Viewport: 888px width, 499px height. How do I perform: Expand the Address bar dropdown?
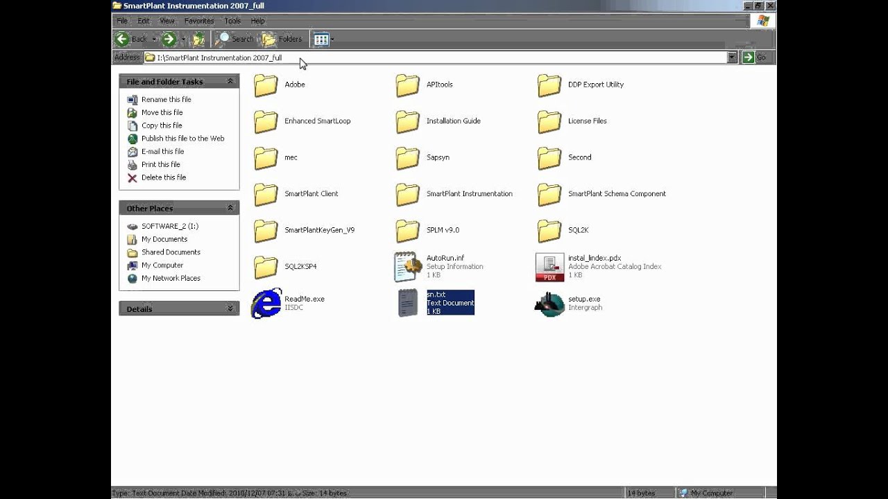732,58
